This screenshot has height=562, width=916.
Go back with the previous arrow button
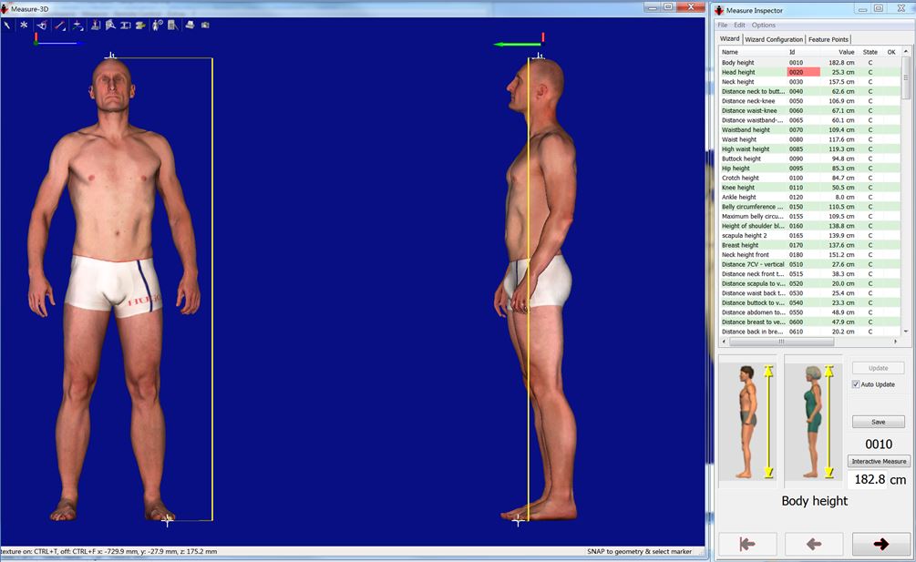pyautogui.click(x=813, y=544)
